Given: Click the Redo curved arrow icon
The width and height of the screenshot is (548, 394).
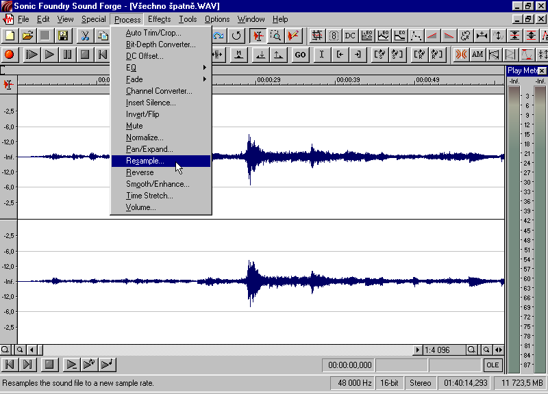Looking at the screenshot, I should [219, 36].
